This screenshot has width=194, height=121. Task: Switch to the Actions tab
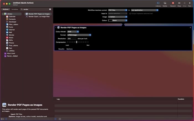click(6, 9)
